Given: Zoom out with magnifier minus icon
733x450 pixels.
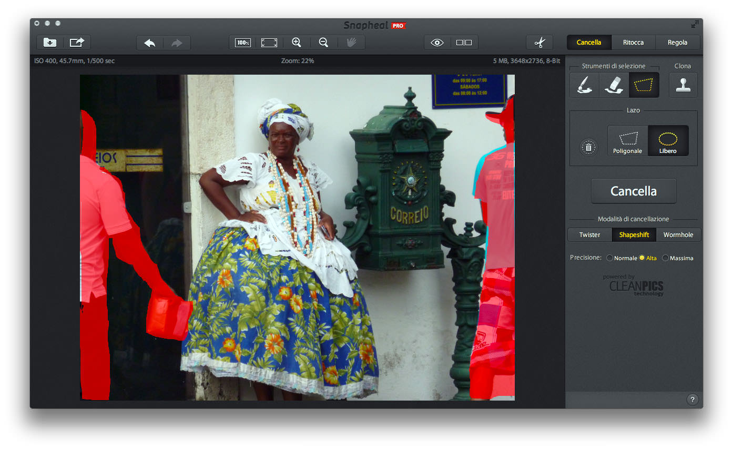Looking at the screenshot, I should click(x=324, y=43).
